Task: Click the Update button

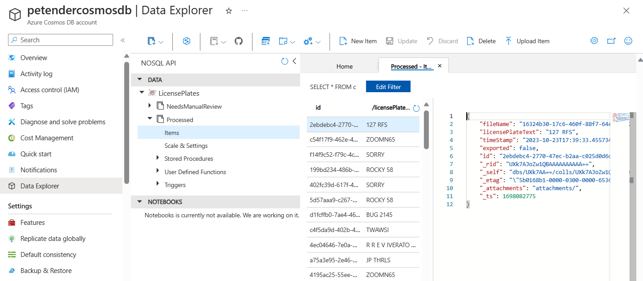Action: [402, 41]
